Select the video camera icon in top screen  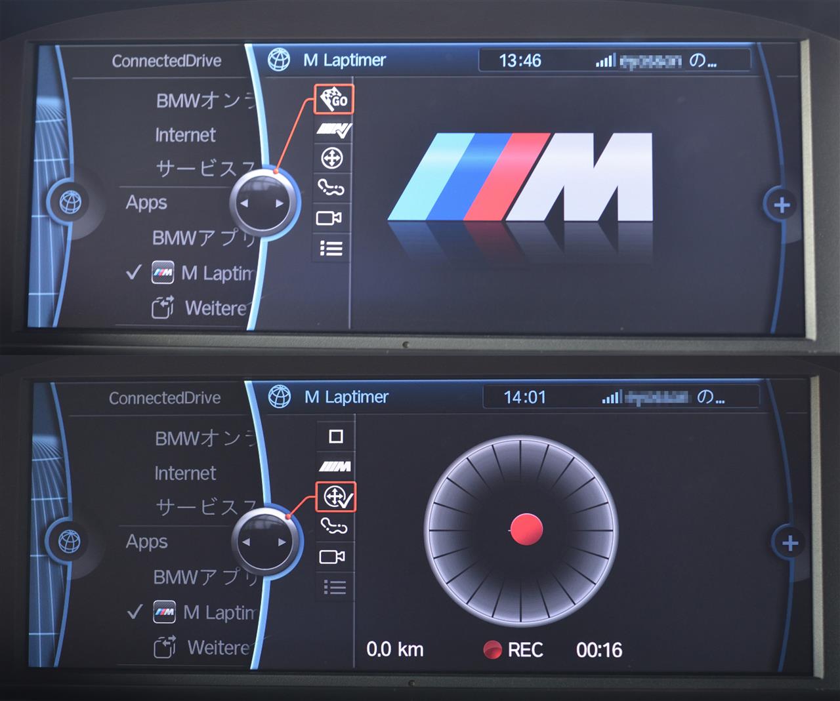click(x=329, y=218)
